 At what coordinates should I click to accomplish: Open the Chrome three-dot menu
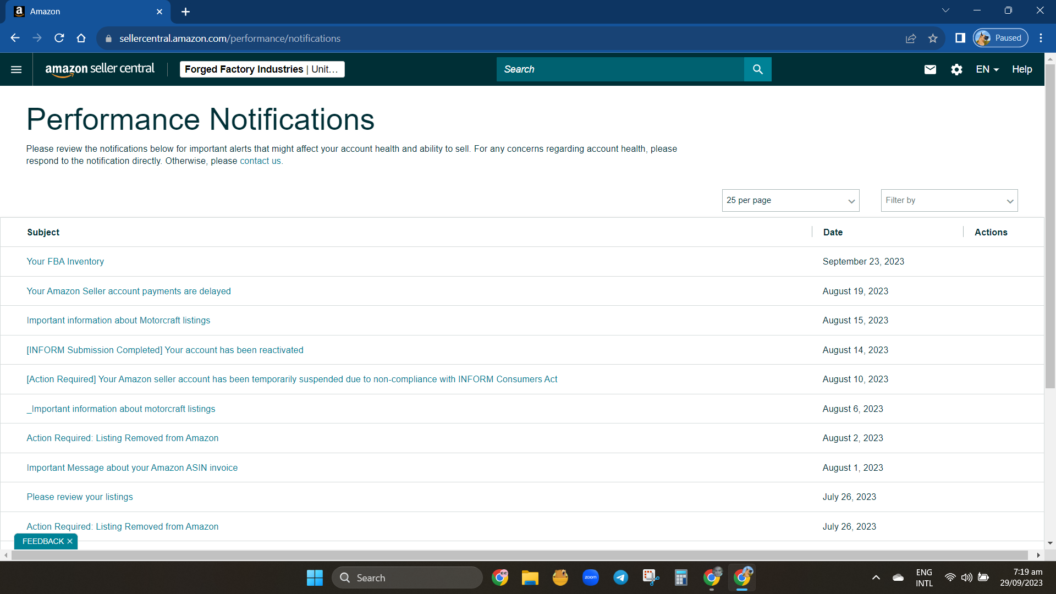[1041, 38]
